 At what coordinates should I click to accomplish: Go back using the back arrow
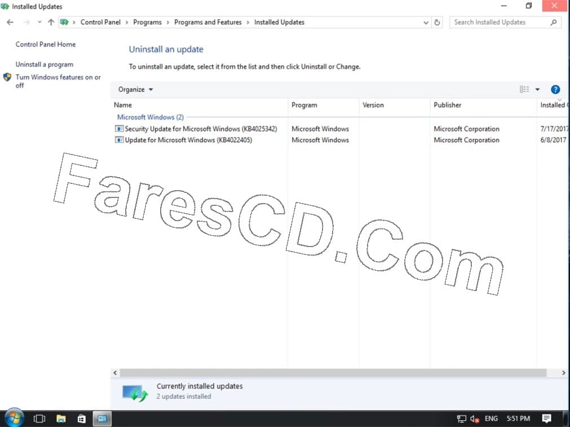point(10,22)
